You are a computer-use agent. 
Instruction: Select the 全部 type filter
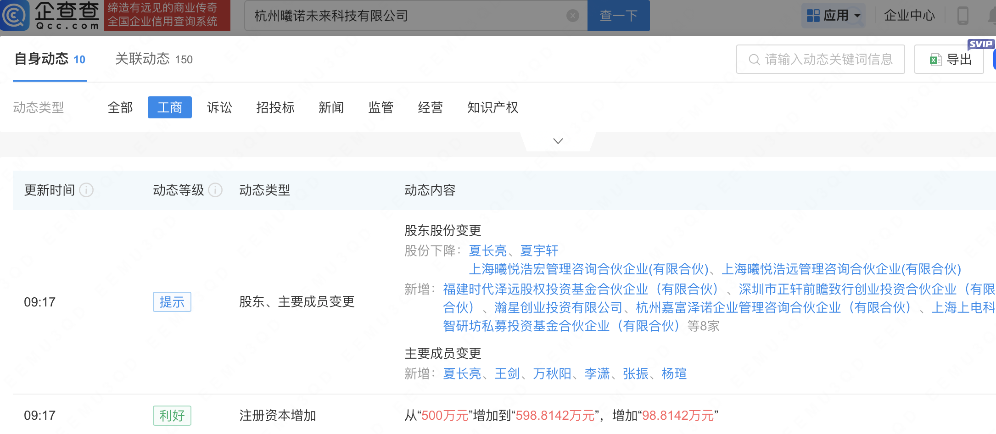point(120,107)
